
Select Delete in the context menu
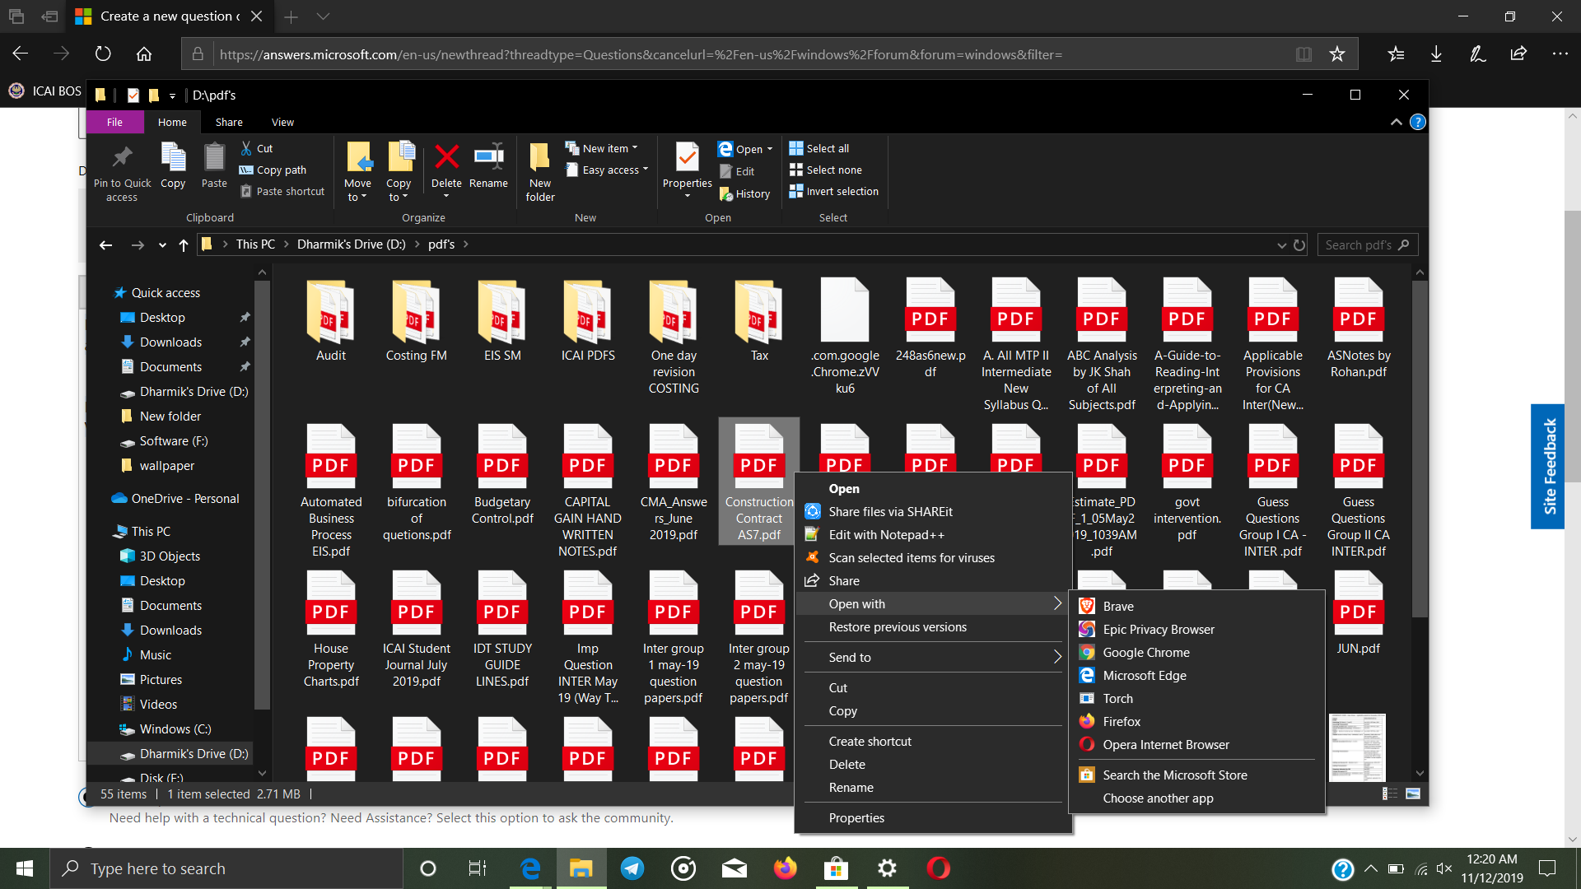[x=933, y=764]
